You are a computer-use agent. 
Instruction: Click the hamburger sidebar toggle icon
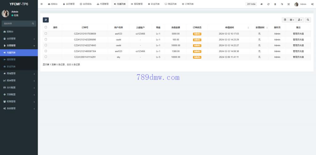(x=42, y=4)
